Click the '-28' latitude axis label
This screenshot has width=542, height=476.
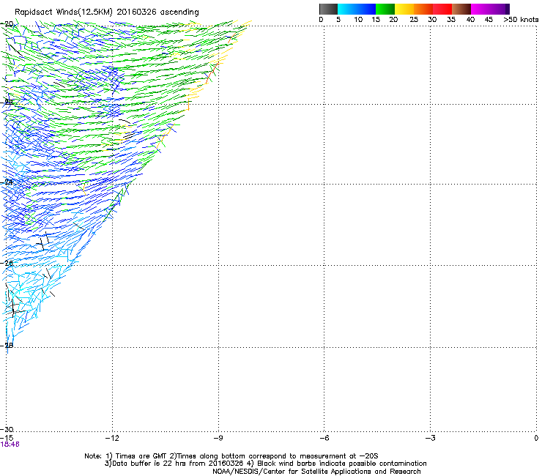[x=7, y=345]
